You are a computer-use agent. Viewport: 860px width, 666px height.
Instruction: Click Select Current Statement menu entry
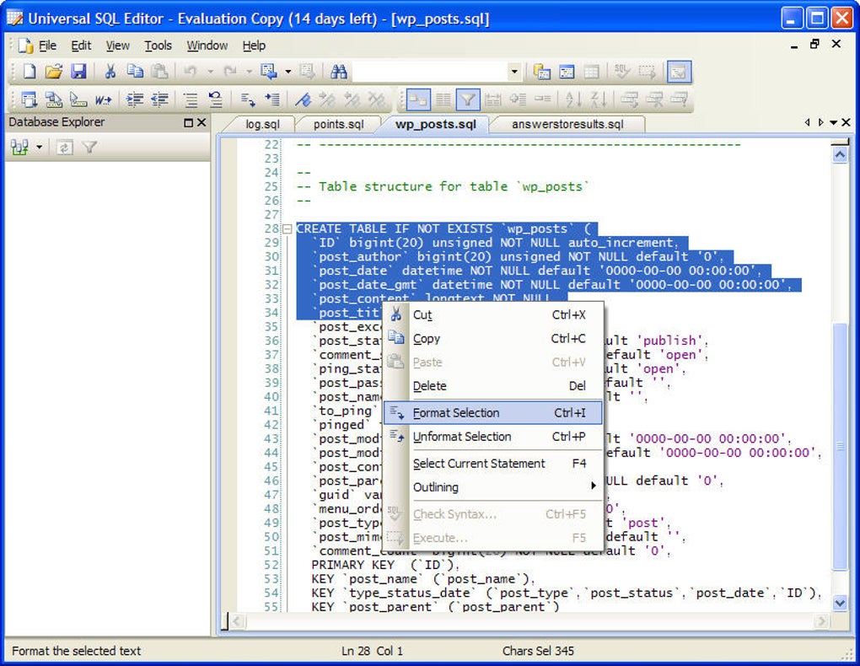coord(479,464)
